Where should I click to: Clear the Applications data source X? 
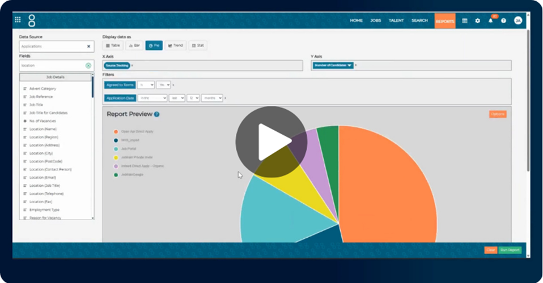tap(88, 46)
